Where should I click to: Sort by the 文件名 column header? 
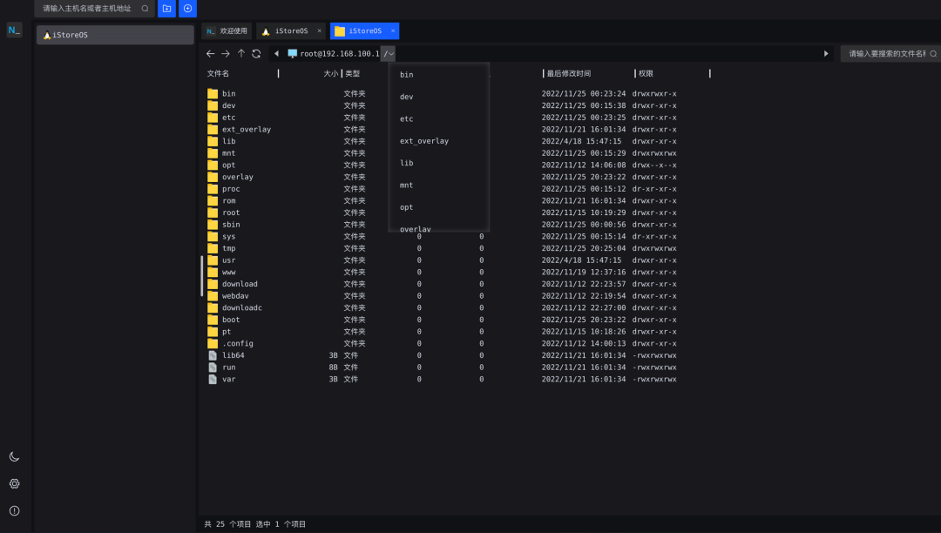218,74
